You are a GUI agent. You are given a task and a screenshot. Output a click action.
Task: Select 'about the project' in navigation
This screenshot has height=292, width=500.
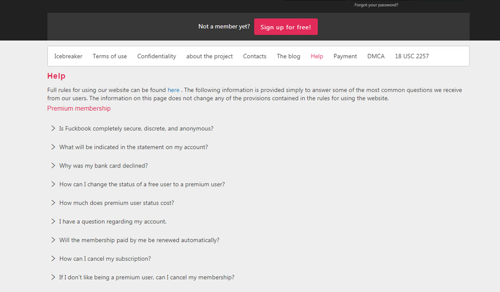(x=209, y=56)
